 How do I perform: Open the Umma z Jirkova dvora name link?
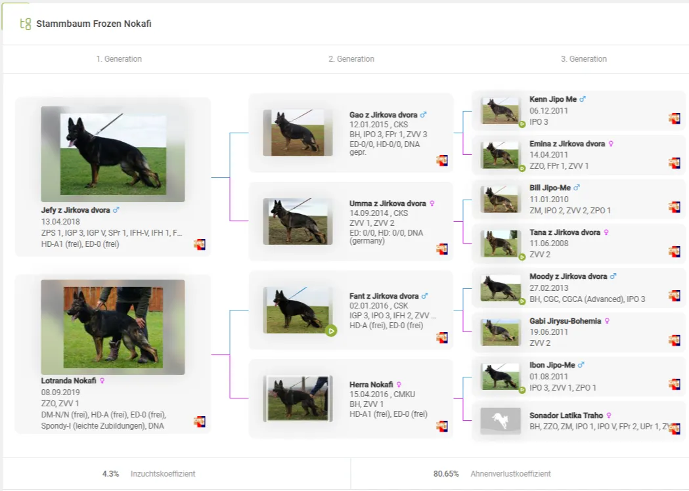point(388,203)
